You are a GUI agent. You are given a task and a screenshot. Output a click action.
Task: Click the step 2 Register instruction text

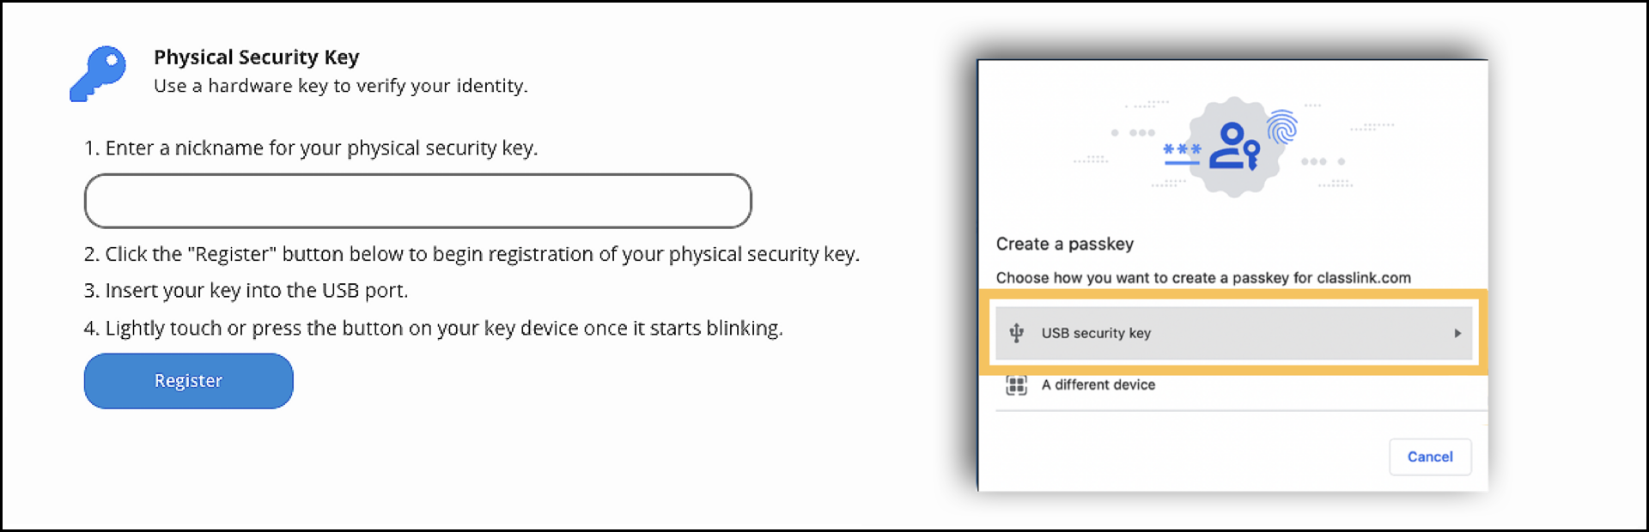pos(472,254)
